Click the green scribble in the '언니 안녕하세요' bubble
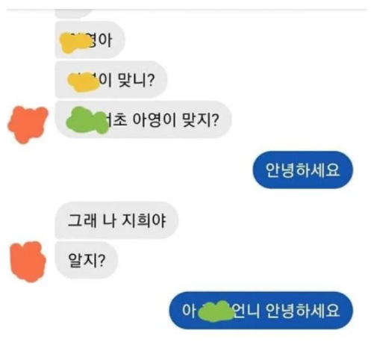The image size is (371, 345). [216, 311]
